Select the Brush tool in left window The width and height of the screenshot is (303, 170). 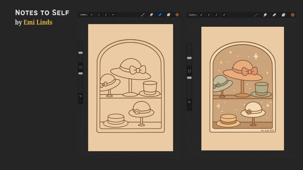coord(143,15)
